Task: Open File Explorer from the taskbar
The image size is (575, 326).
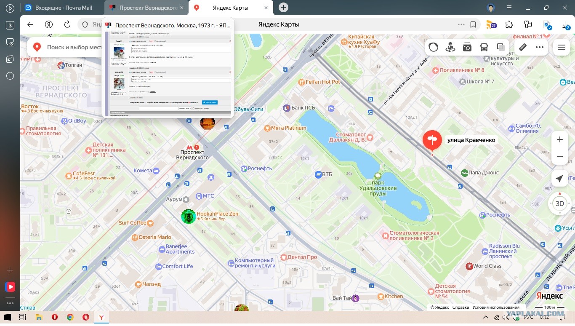Action: point(39,317)
